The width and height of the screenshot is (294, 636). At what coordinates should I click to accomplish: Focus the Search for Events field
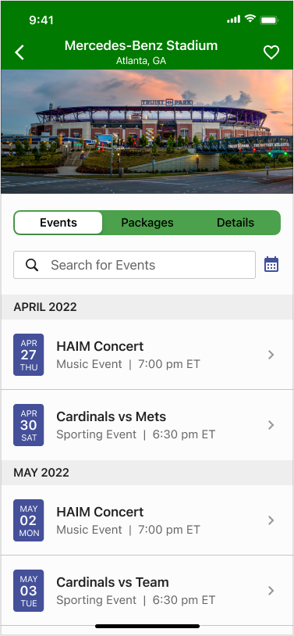click(x=134, y=265)
